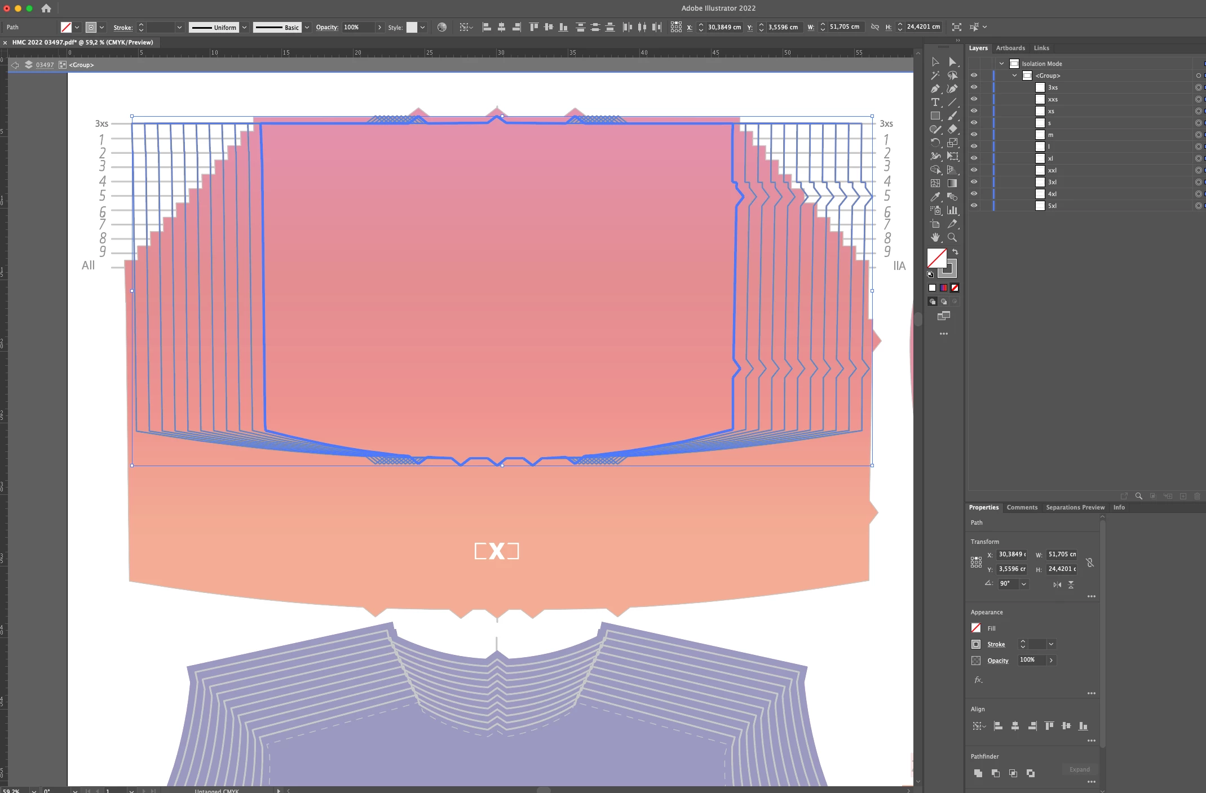Collapse the <Group> layer item
Image resolution: width=1206 pixels, height=793 pixels.
tap(1014, 76)
